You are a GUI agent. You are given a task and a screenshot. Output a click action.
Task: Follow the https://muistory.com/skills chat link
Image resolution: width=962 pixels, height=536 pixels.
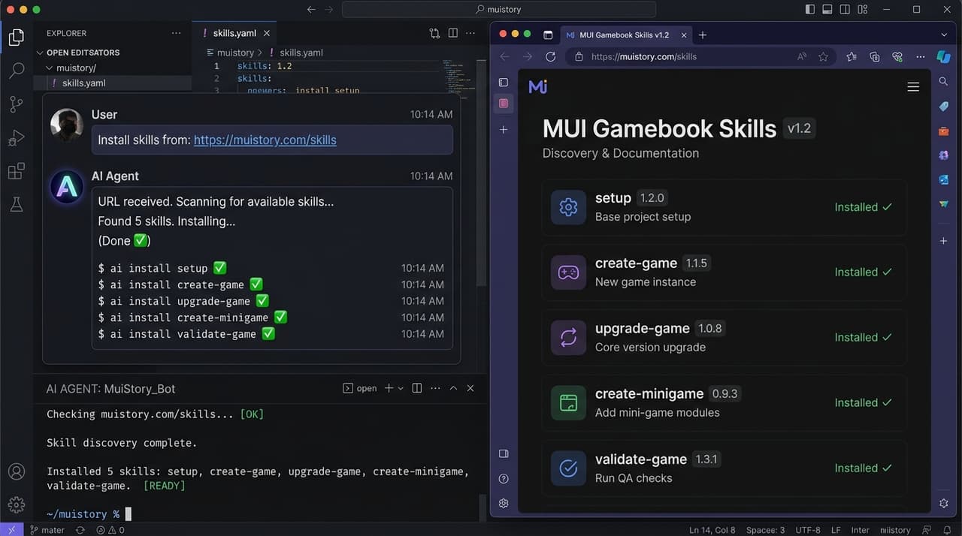point(265,140)
